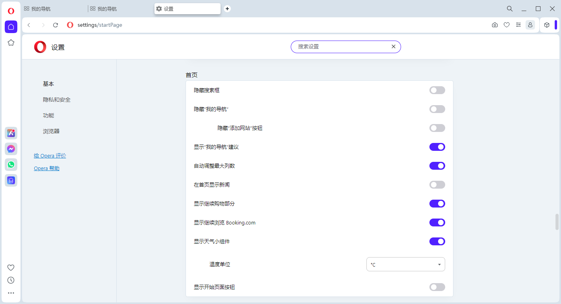Open the extensions cube icon

[547, 24]
